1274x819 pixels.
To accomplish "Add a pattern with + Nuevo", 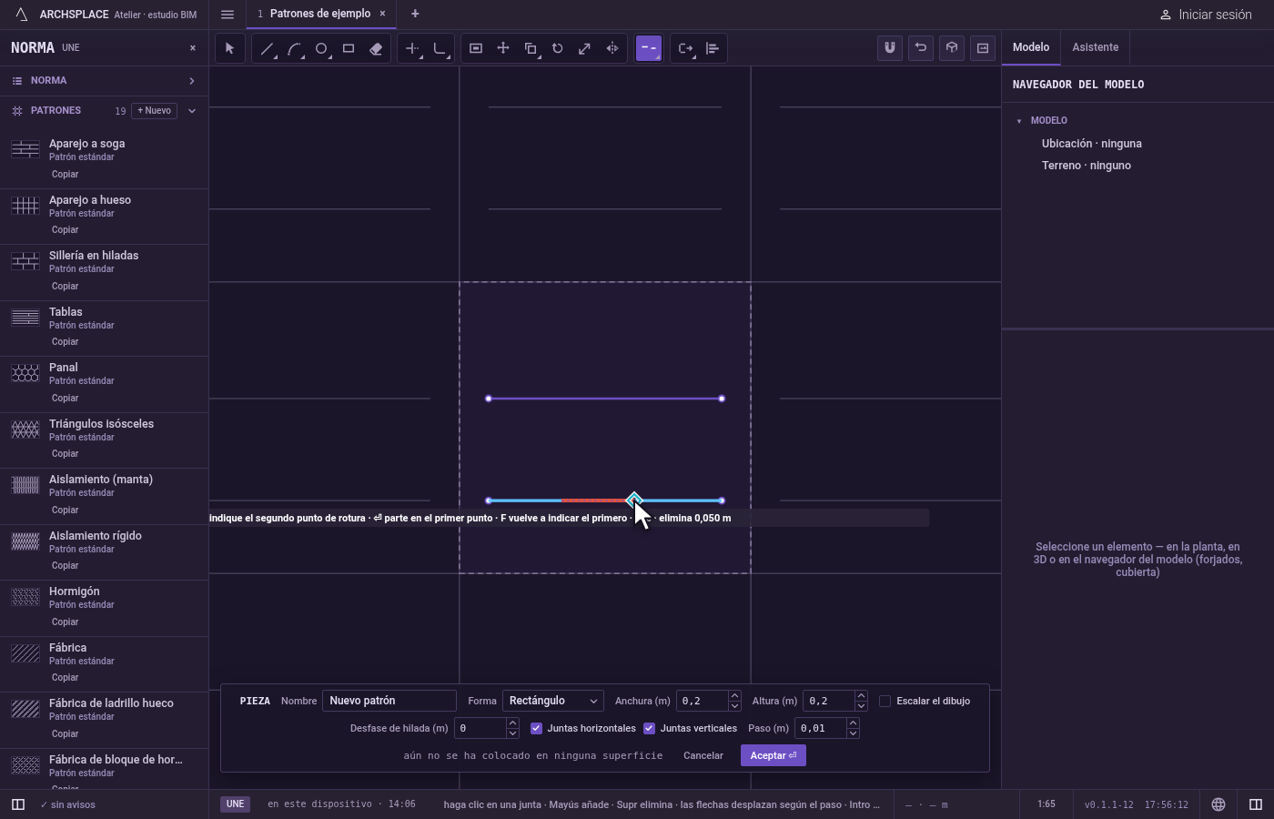I will (155, 111).
